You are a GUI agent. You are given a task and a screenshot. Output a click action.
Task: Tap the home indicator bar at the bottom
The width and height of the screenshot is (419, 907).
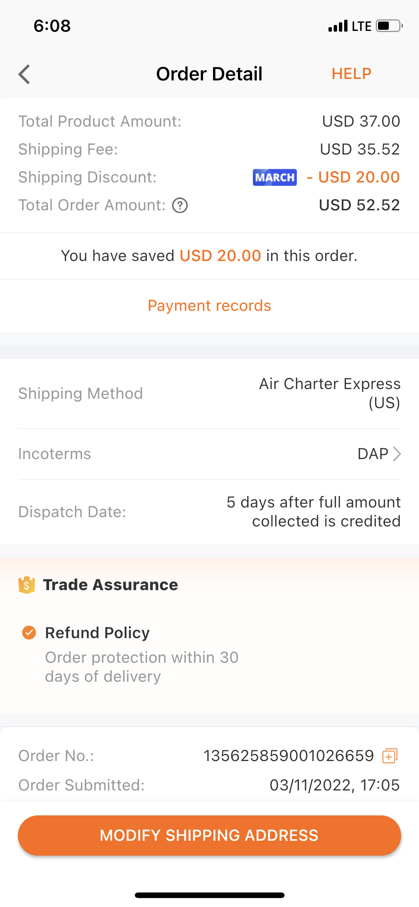209,895
